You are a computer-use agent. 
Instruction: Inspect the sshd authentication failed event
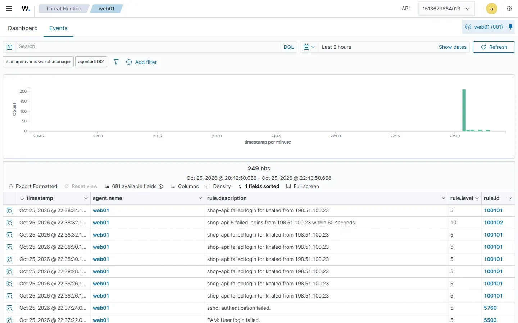10,308
